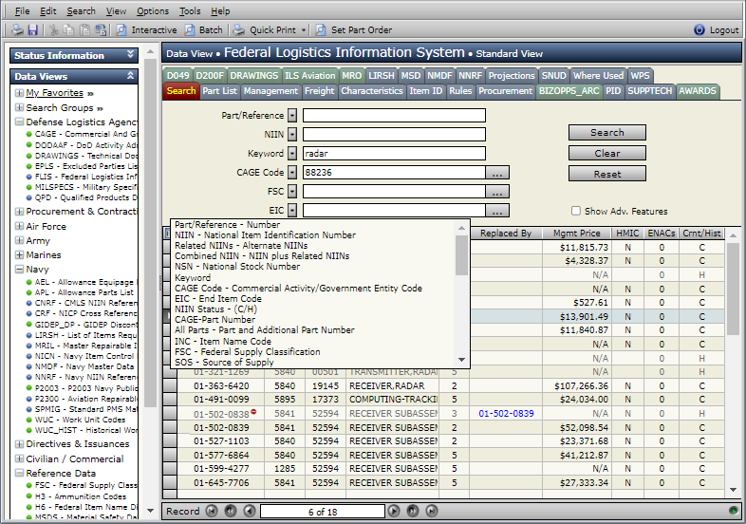This screenshot has width=746, height=524.
Task: Click the Copy icon in toolbar
Action: click(x=69, y=30)
